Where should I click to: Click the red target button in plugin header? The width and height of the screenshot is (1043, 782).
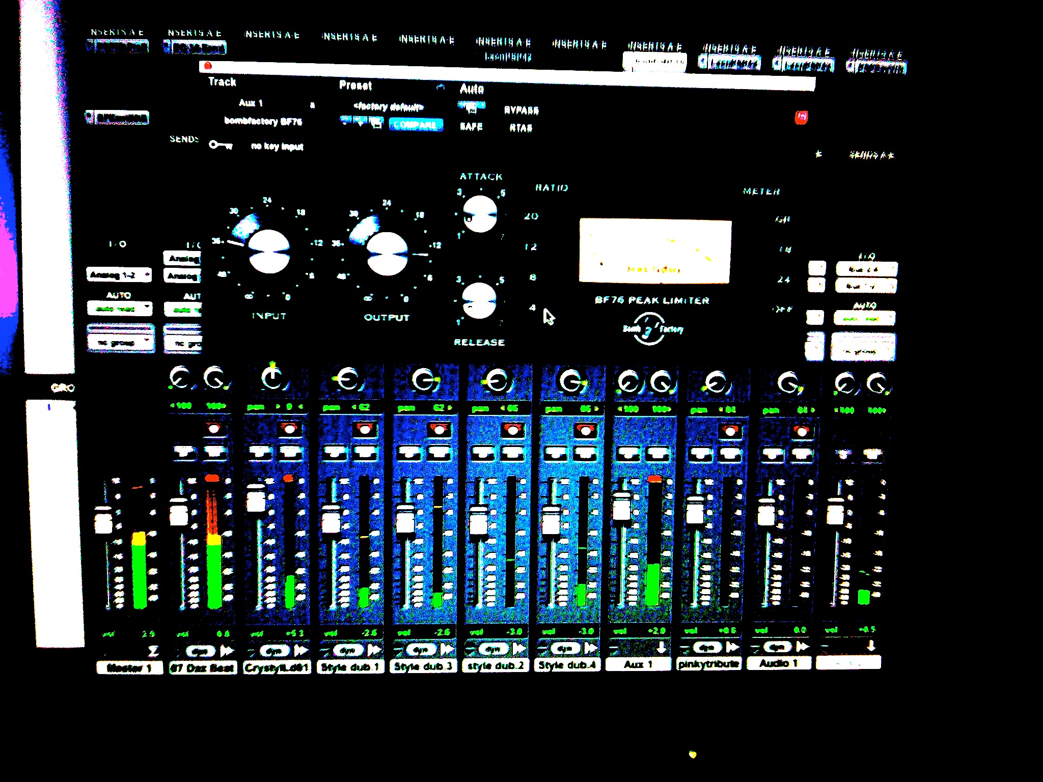(x=801, y=117)
